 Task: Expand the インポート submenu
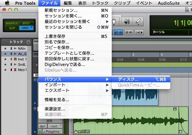[75, 85]
